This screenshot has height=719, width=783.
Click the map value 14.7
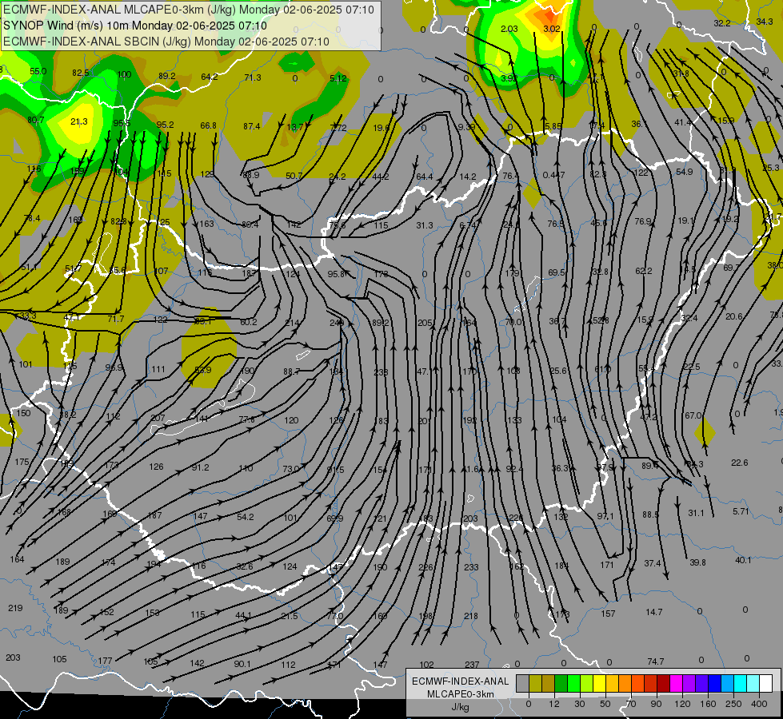tap(653, 612)
